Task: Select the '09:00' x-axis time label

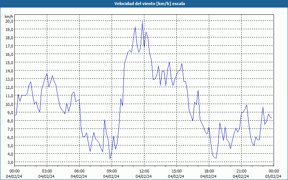Action: (112, 171)
